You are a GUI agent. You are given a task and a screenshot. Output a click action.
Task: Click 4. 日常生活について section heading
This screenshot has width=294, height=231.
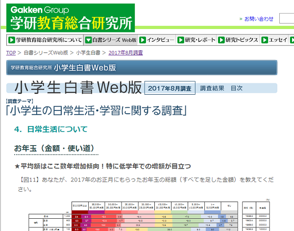click(51, 129)
